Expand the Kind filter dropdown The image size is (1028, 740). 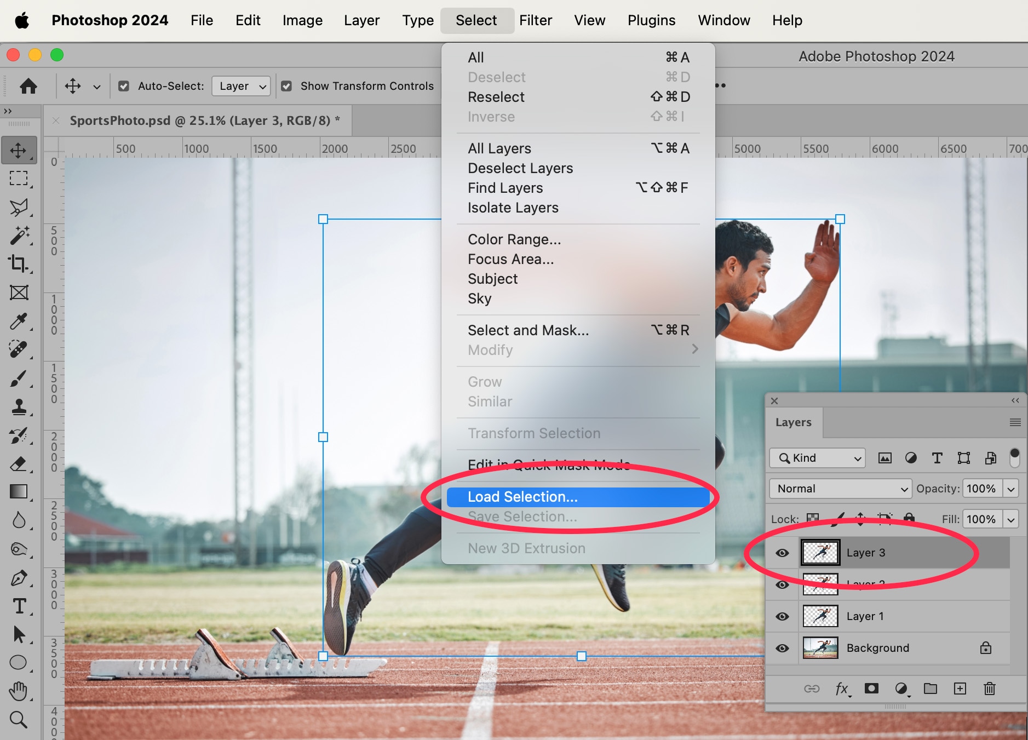coord(817,458)
